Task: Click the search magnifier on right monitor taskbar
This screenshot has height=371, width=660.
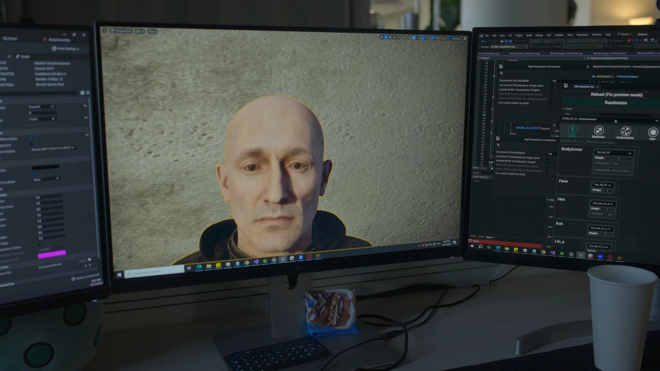Action: (x=480, y=247)
